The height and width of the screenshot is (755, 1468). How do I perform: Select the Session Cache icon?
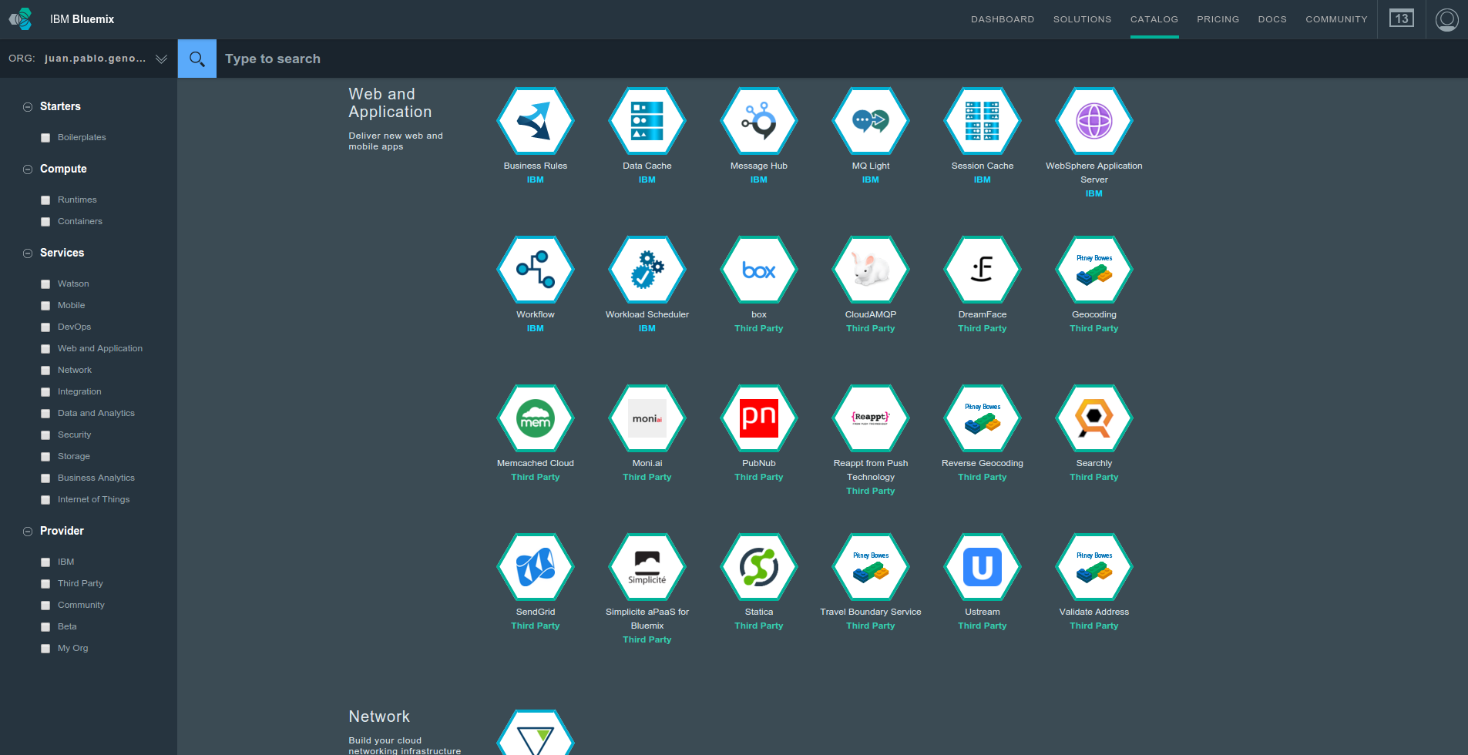[983, 121]
